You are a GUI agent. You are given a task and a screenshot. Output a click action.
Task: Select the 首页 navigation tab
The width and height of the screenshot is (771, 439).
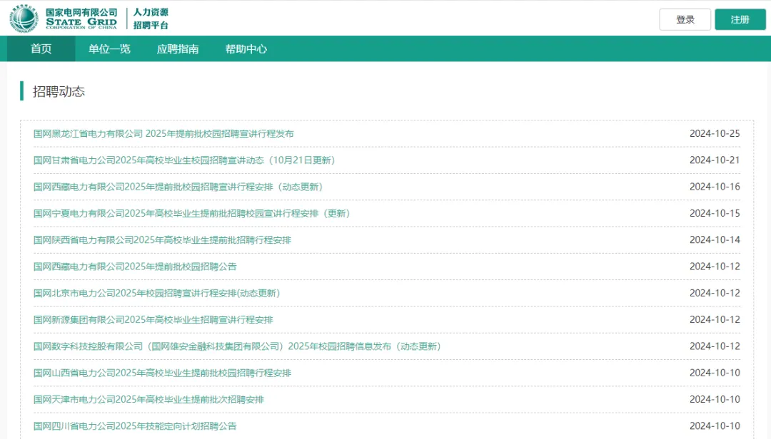(41, 48)
